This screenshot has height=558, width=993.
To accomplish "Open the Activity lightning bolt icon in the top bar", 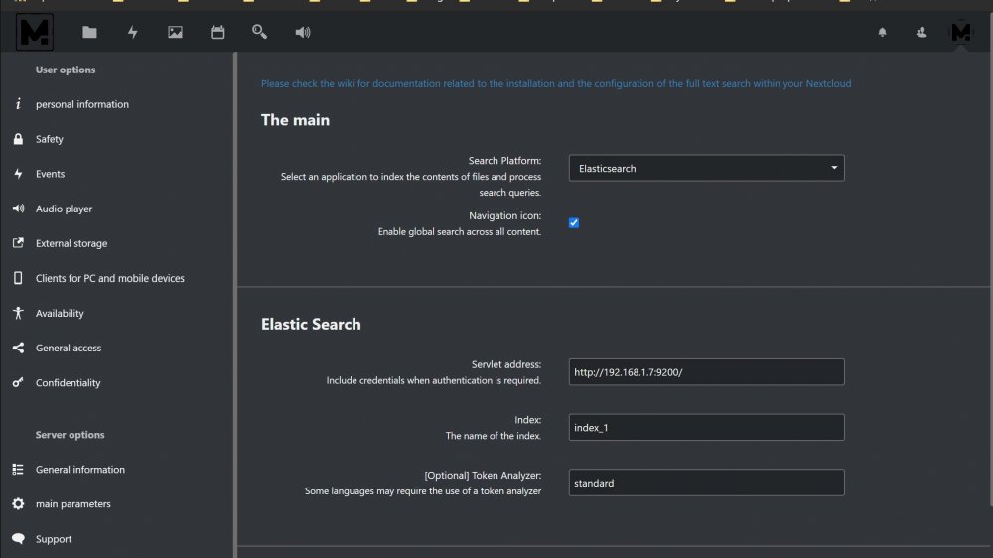I will click(x=132, y=33).
